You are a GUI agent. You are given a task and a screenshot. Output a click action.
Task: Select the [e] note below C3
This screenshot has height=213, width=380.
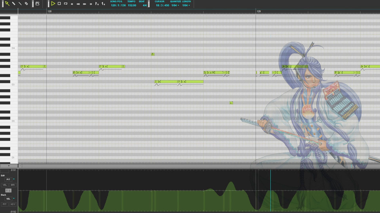coord(166,82)
